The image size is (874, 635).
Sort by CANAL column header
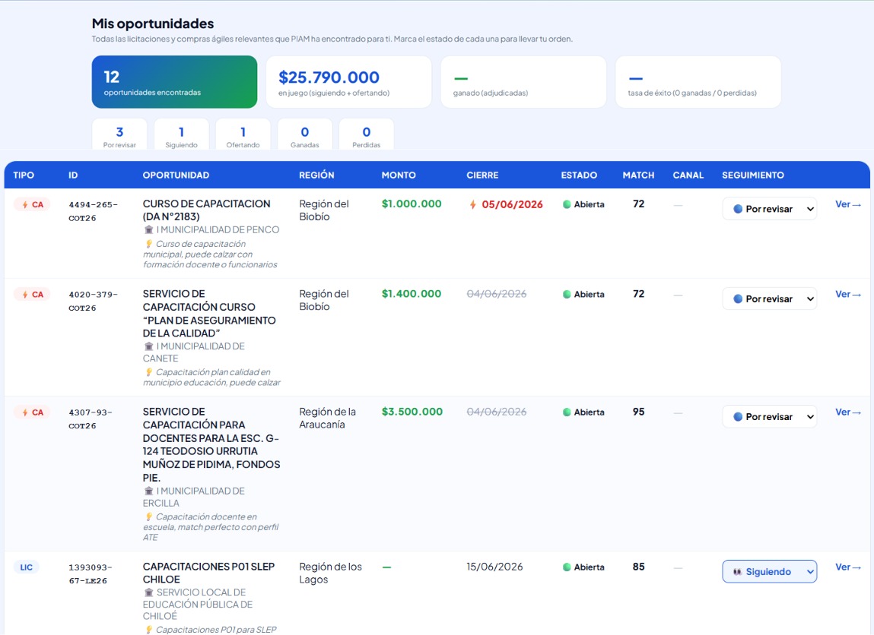pos(688,175)
